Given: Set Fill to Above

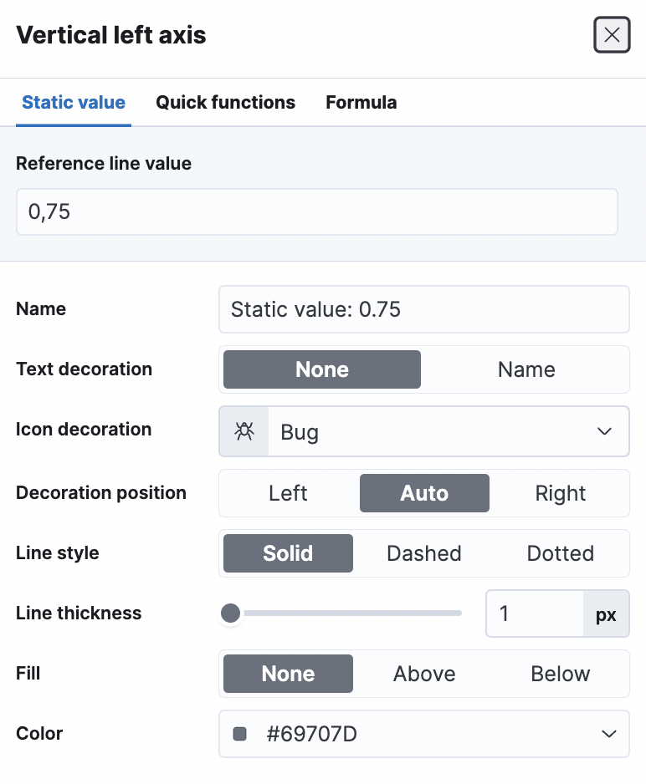Looking at the screenshot, I should coord(424,674).
